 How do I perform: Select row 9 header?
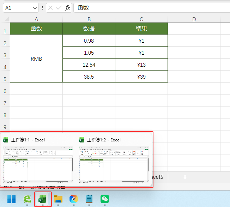pos(5,124)
